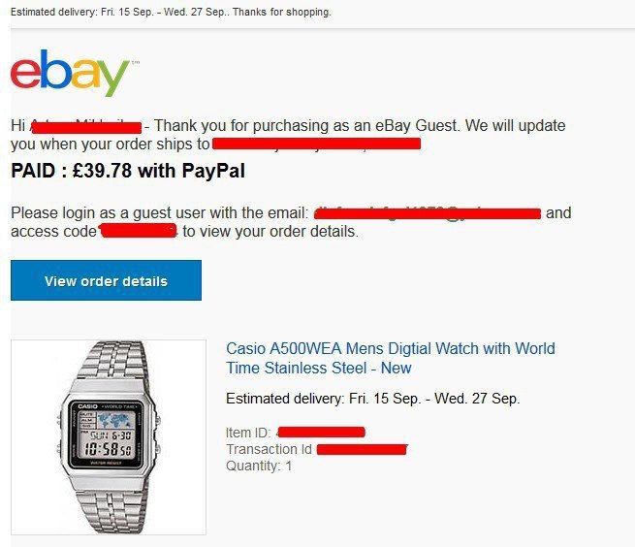Click the Thank you for purchasing sentence
The image size is (635, 547).
360,126
